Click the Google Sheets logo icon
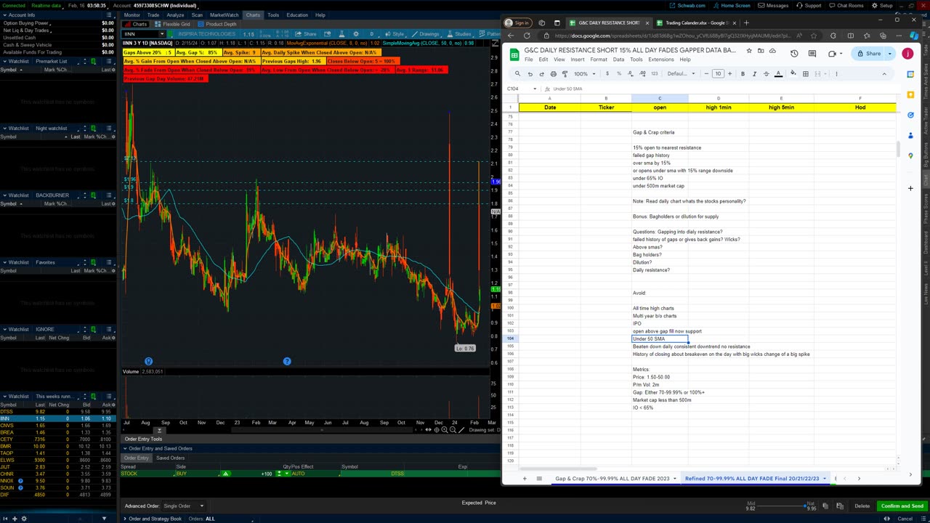Viewport: 930px width, 523px height. pyautogui.click(x=514, y=54)
